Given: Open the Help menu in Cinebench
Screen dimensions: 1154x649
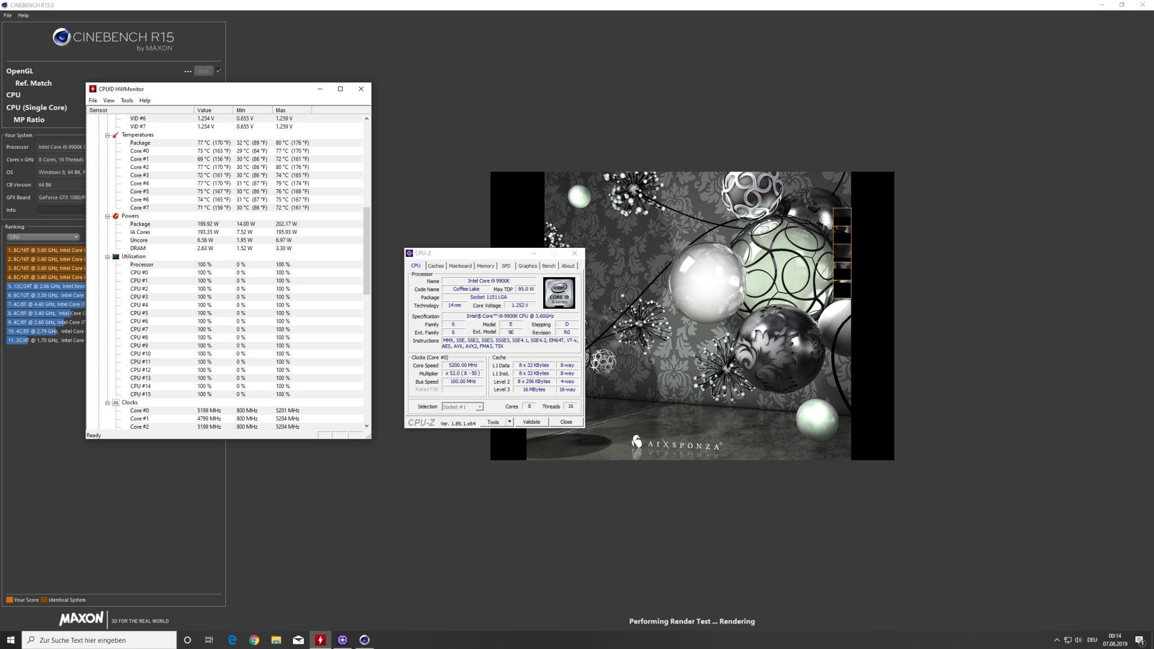Looking at the screenshot, I should tap(23, 15).
